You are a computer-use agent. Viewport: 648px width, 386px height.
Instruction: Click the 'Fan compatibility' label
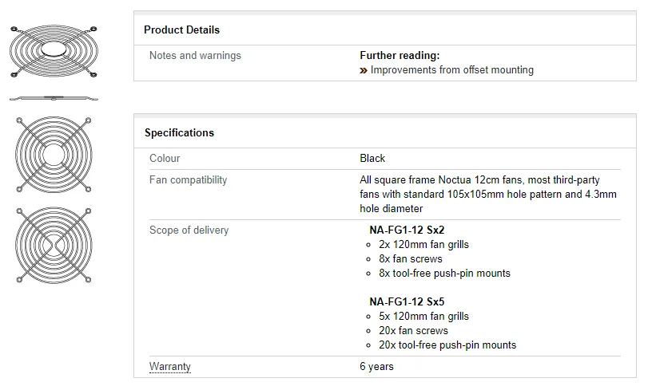[x=188, y=180]
